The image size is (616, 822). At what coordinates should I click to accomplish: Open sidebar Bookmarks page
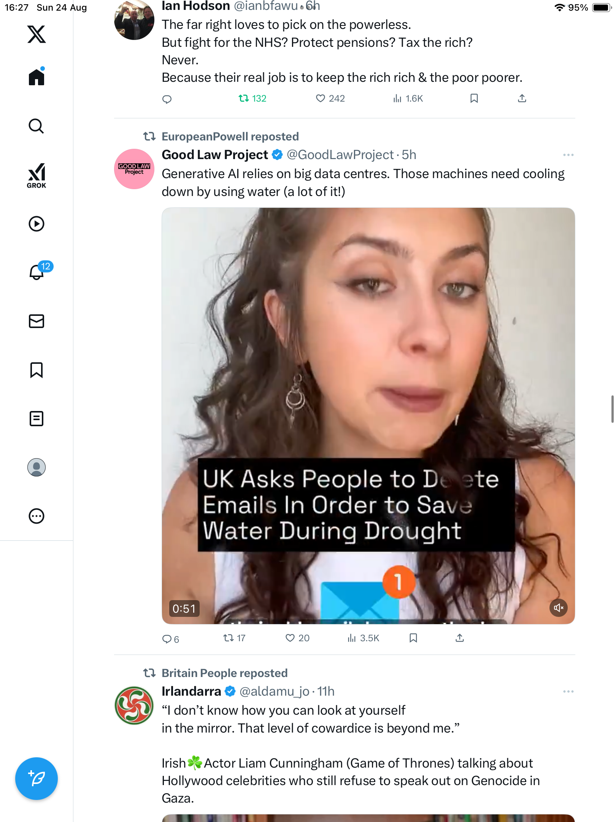37,370
